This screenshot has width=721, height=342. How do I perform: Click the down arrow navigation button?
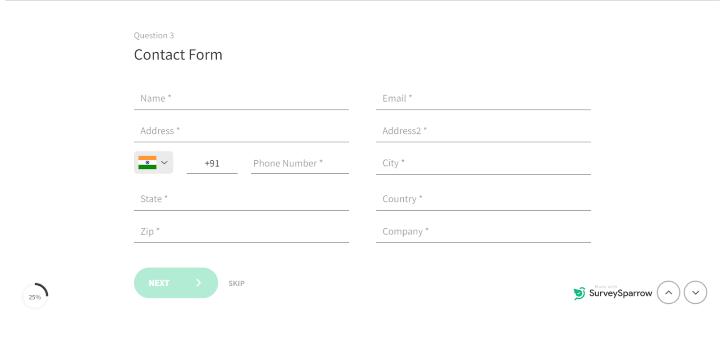pyautogui.click(x=695, y=292)
